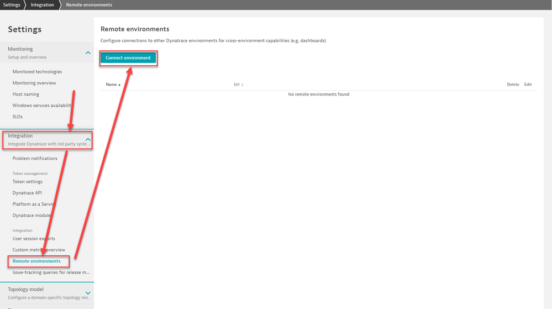
Task: Open Token settings
Action: (28, 181)
